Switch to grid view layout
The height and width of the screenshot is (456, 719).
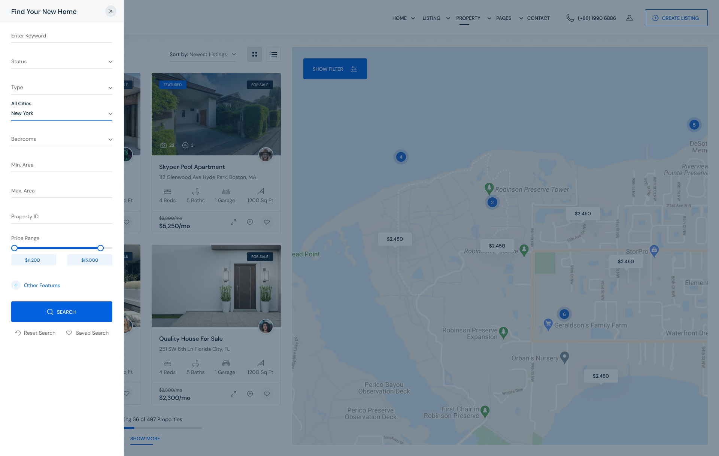coord(255,54)
